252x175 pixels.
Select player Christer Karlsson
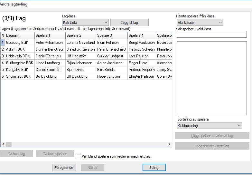tap(142, 76)
